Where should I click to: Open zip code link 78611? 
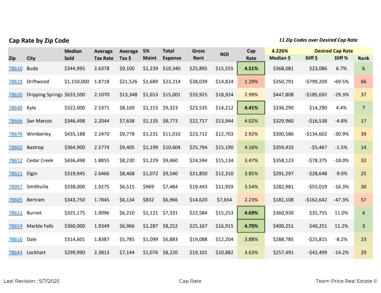[x=15, y=213]
